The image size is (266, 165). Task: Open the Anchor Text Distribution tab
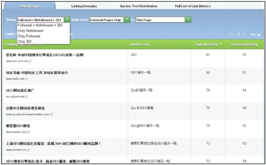[x=138, y=6]
